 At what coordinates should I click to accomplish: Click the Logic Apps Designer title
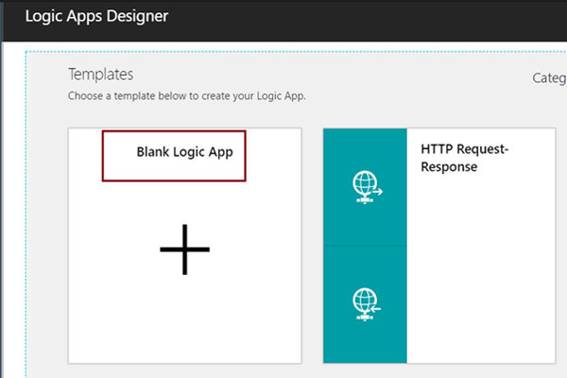pos(97,16)
